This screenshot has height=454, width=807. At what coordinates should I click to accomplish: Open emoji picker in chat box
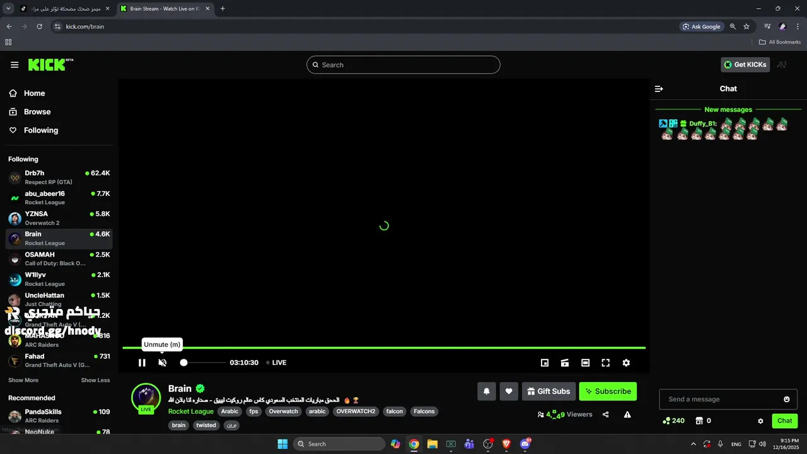point(786,399)
